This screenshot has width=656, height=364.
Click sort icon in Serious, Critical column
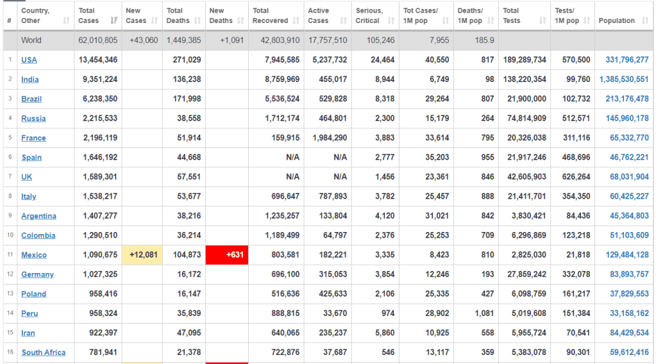coord(393,21)
